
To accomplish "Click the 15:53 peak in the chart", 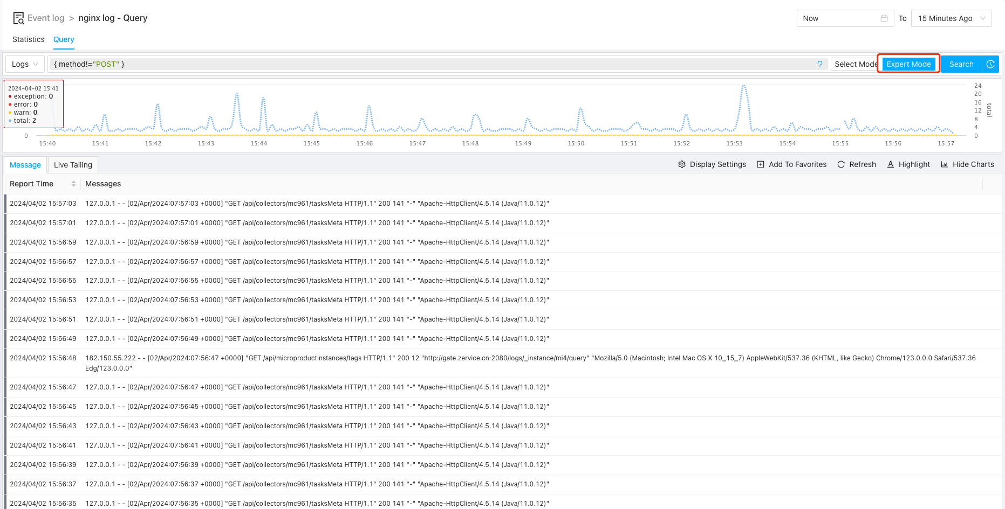I will 743,87.
